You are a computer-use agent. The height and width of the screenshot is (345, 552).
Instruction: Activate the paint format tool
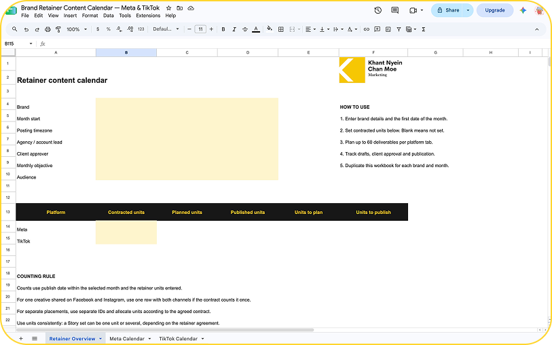(58, 30)
